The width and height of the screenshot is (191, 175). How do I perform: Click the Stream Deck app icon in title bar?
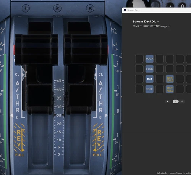125,10
